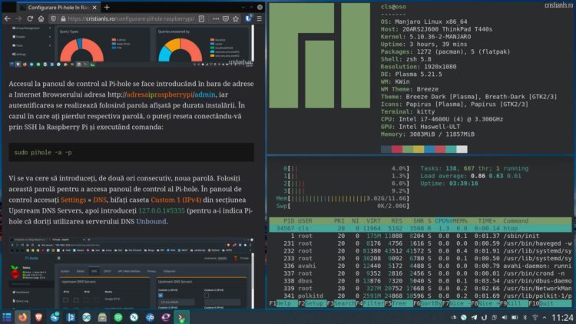Open the Telegram tray icon
The width and height of the screenshot is (576, 324).
475,317
